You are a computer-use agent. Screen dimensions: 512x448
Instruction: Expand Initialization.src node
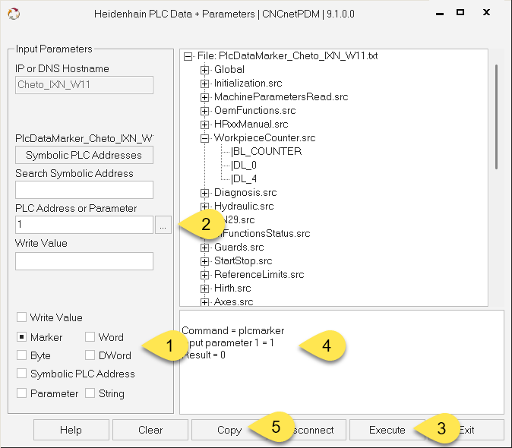pyautogui.click(x=204, y=84)
